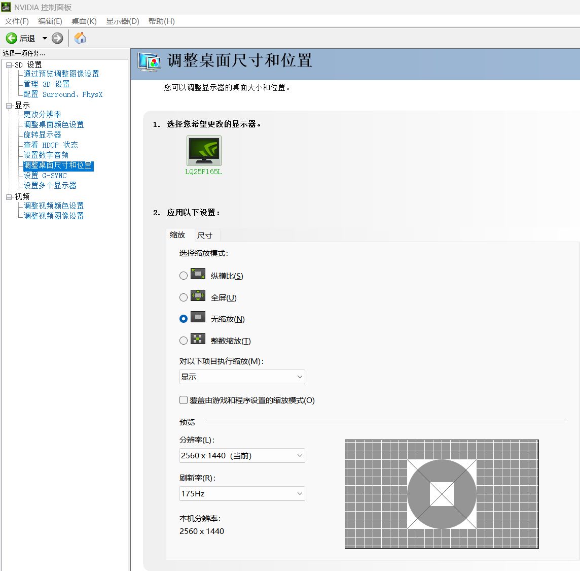Viewport: 580px width, 571px height.
Task: Open 调整视频颜色设置 link
Action: pos(54,206)
